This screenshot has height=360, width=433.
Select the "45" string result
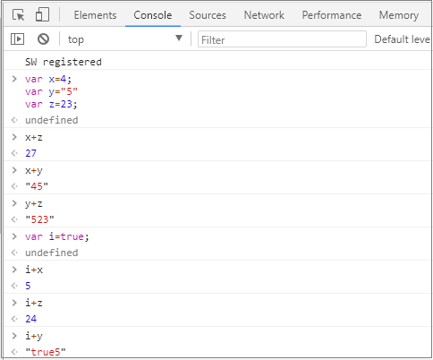coord(37,186)
